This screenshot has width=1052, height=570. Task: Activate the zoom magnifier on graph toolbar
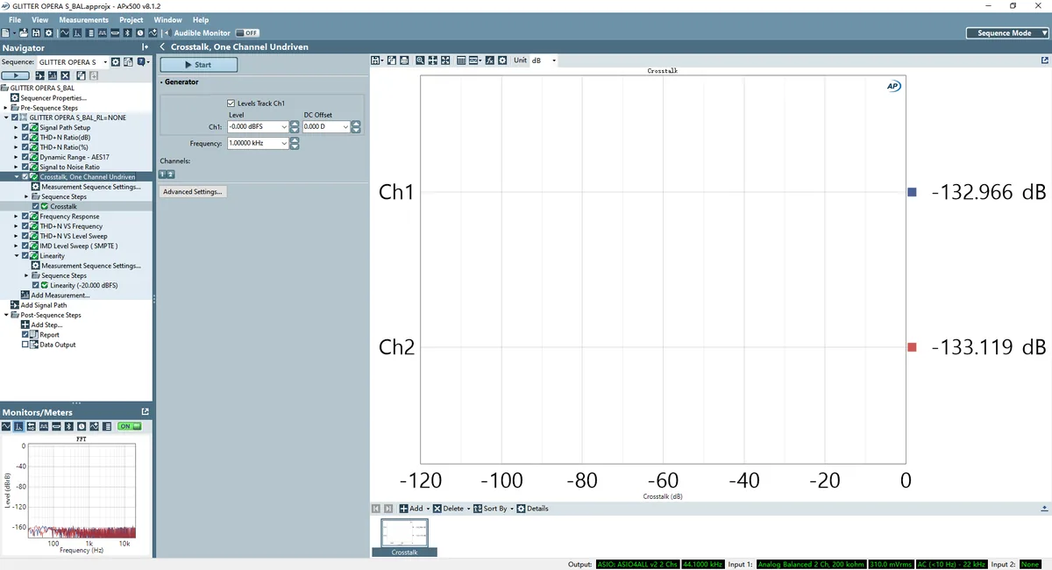421,61
